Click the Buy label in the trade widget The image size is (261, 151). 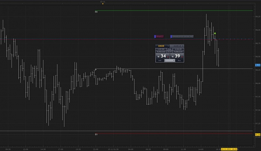(x=179, y=60)
